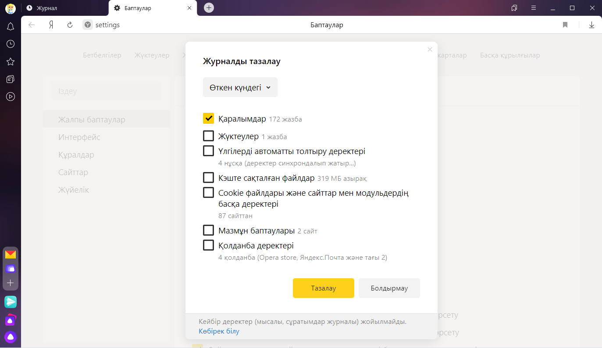Click the 172 жазба count text
Viewport: 602px width, 348px height.
coord(285,119)
